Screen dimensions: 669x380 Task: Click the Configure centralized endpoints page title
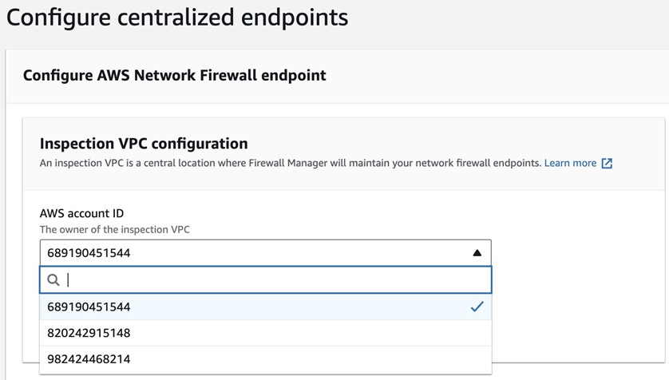(x=177, y=17)
